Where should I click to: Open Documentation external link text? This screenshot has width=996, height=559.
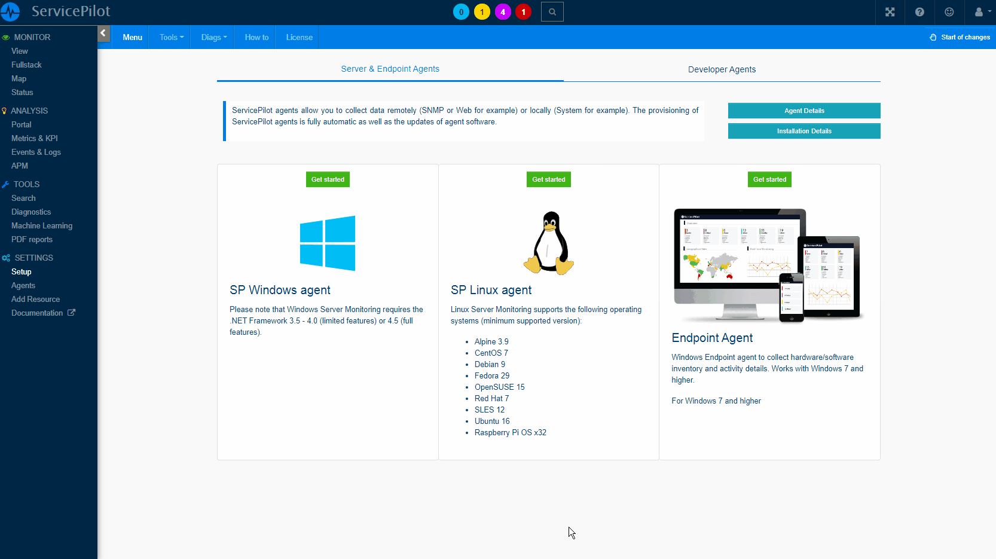[37, 313]
